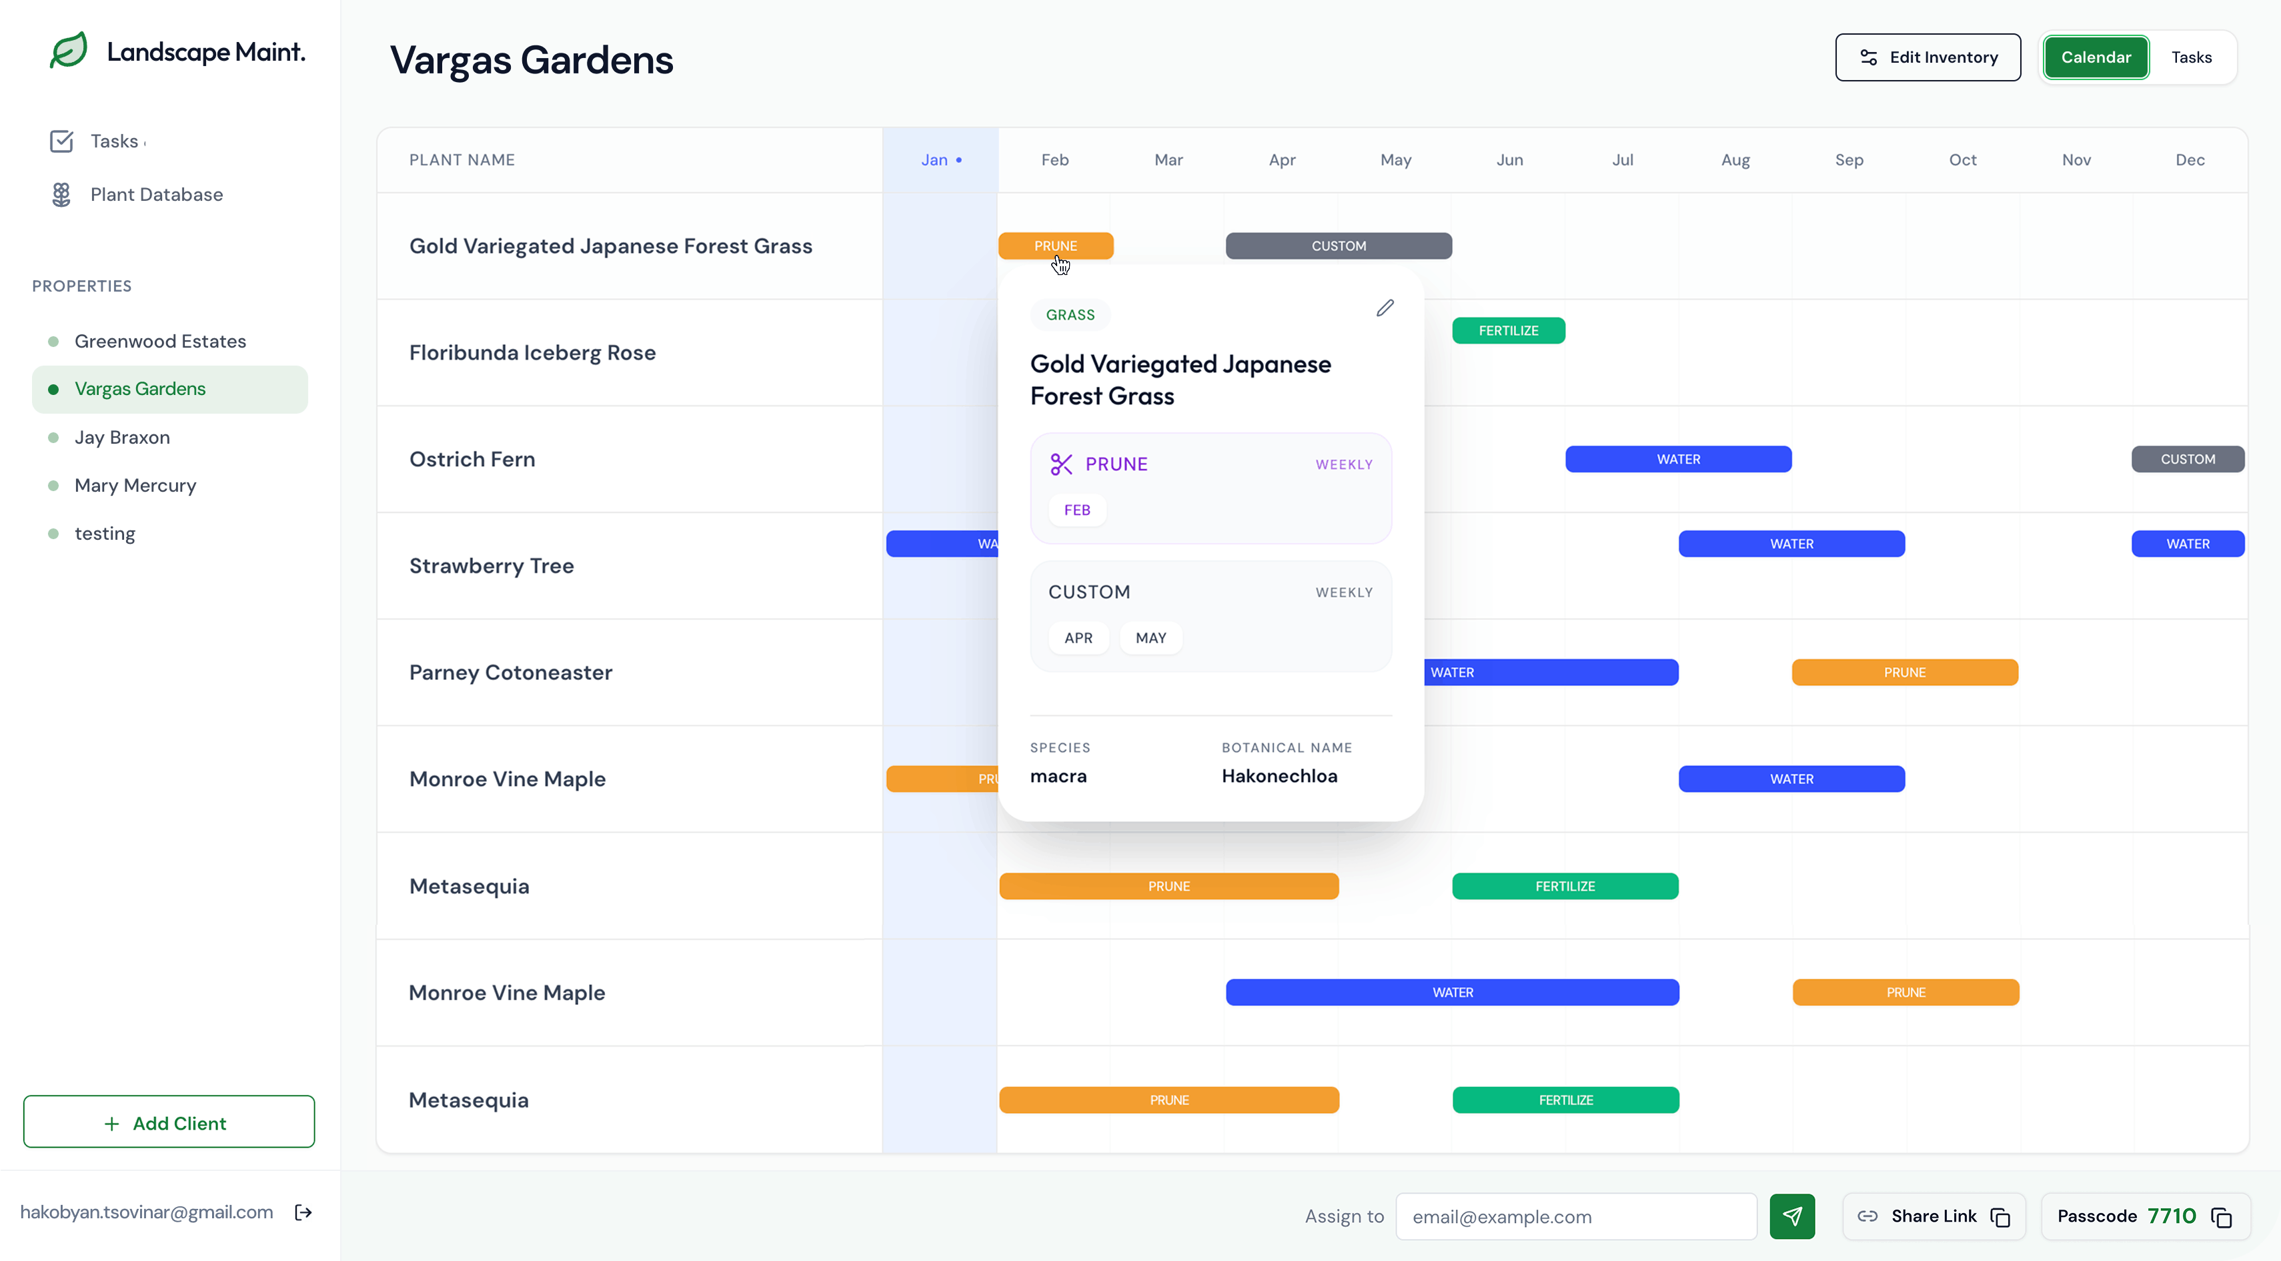
Task: Click the Plant Database flower icon
Action: (61, 195)
